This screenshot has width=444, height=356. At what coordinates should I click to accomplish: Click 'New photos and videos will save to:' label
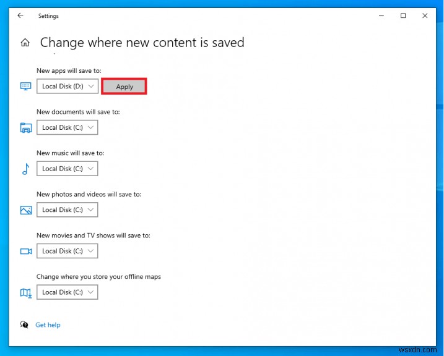point(89,195)
